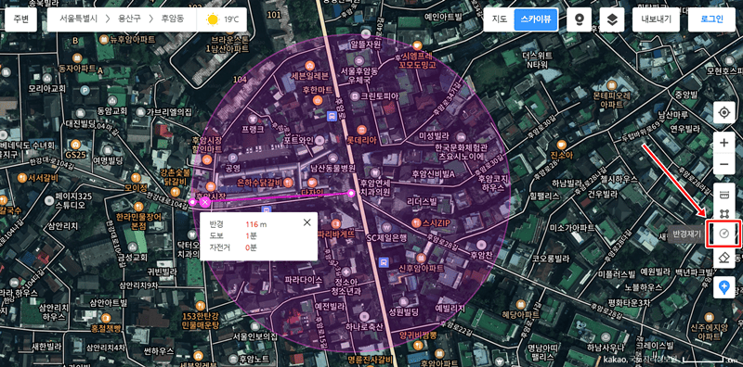Click the 후암시장할인마트 marker icon
The image size is (743, 367).
click(206, 159)
